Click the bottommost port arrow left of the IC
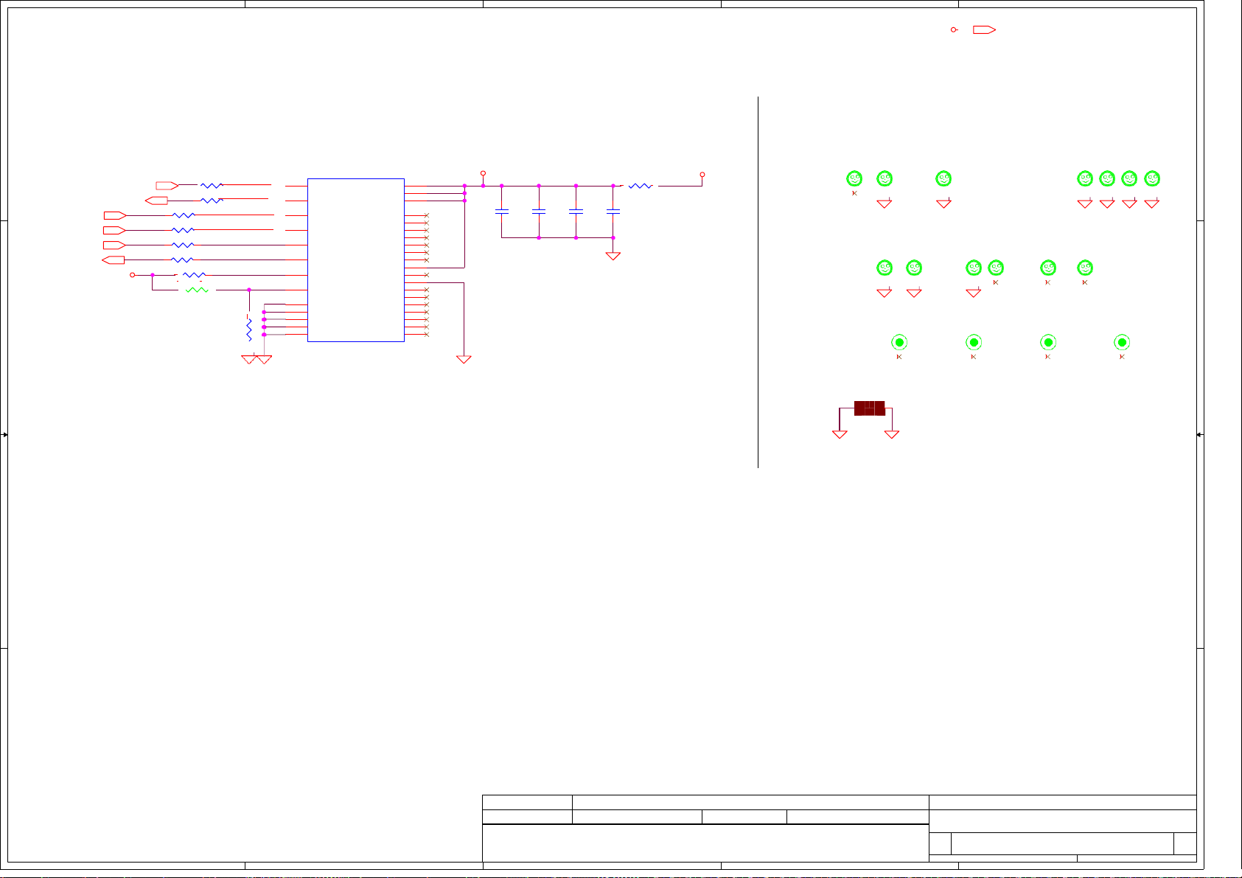This screenshot has height=878, width=1242. click(113, 259)
